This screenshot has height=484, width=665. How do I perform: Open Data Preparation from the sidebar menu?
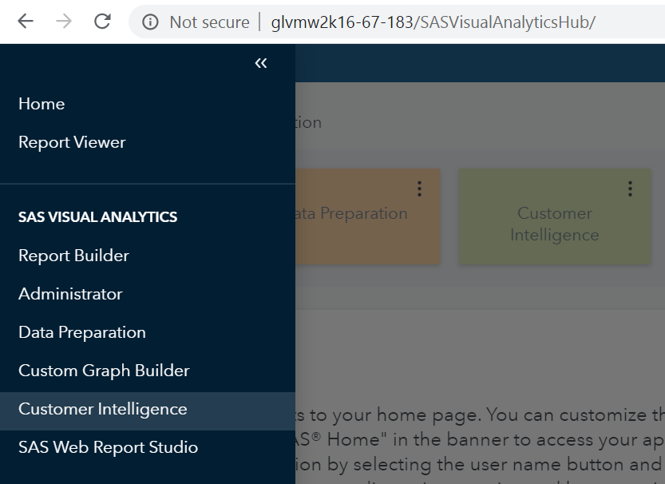click(81, 332)
